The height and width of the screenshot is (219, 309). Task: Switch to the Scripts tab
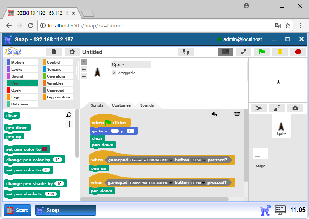tap(97, 105)
